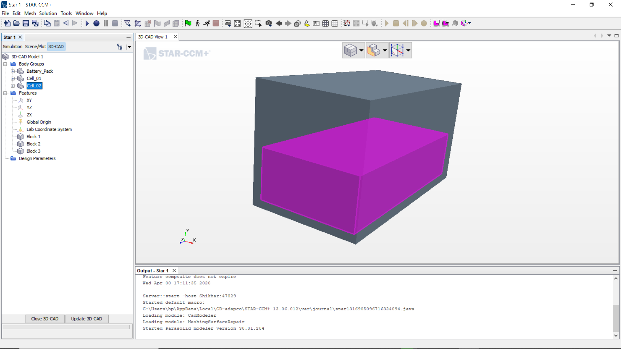
Task: Toggle the 3D-CAD tree view
Action: point(56,47)
